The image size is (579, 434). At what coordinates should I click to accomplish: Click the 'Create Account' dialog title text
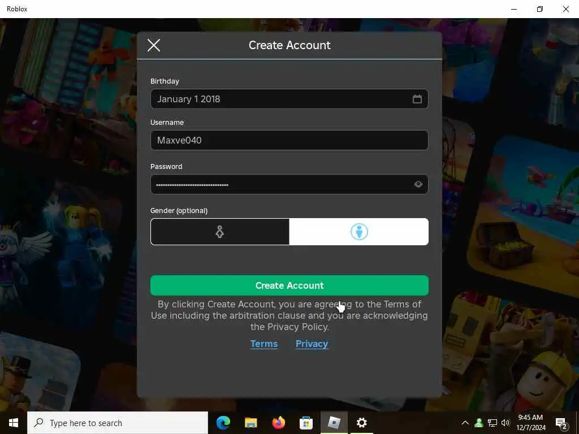click(x=289, y=45)
